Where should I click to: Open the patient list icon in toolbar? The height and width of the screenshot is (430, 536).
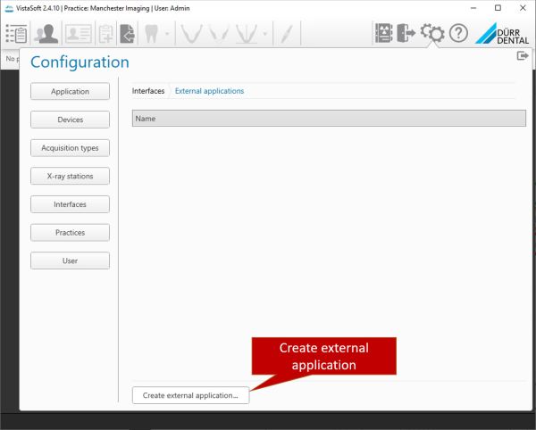[x=16, y=34]
